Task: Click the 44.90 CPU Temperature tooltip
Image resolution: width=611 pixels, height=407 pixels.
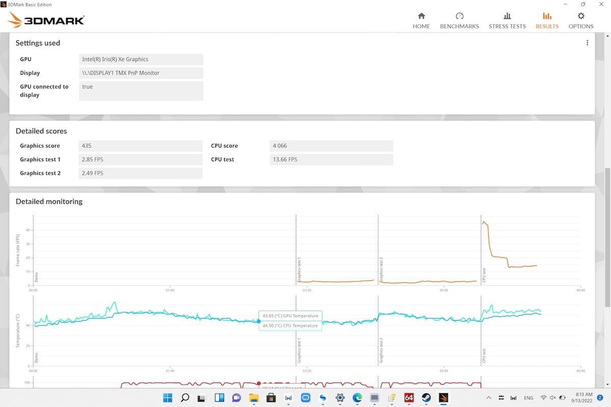Action: pyautogui.click(x=290, y=326)
